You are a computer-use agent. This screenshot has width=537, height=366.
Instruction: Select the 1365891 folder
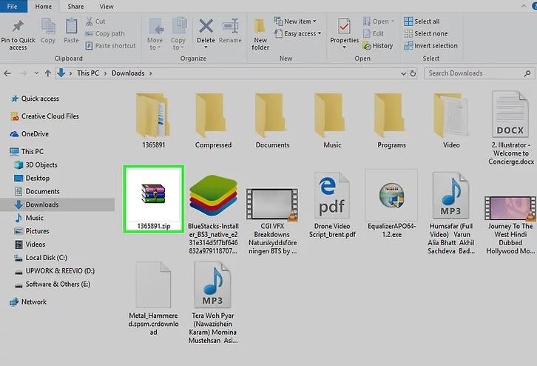153,121
